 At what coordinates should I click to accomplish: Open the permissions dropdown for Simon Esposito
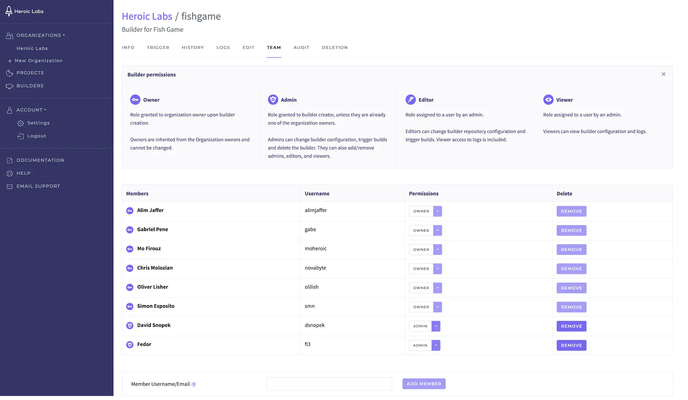438,307
